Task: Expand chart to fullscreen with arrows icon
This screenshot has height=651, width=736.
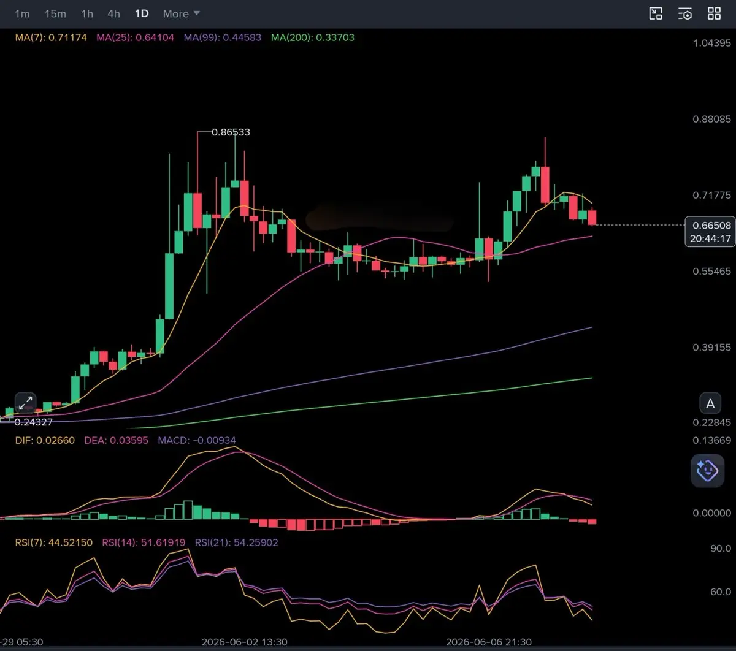Action: pyautogui.click(x=25, y=403)
